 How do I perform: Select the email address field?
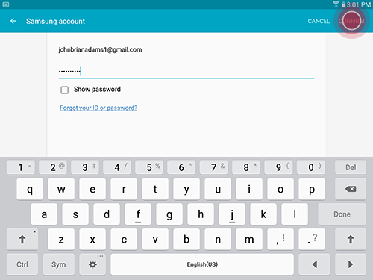point(186,49)
